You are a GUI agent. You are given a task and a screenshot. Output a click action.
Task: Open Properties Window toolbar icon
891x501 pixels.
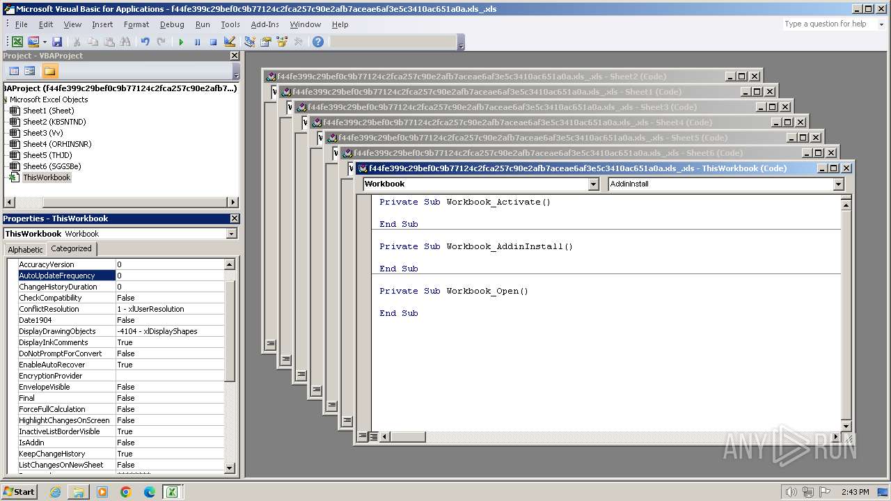tap(265, 42)
